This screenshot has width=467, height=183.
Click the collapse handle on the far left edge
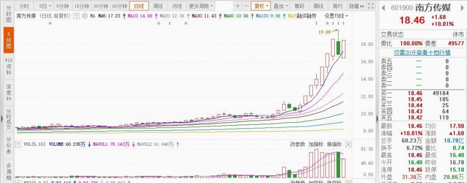click(x=1, y=119)
